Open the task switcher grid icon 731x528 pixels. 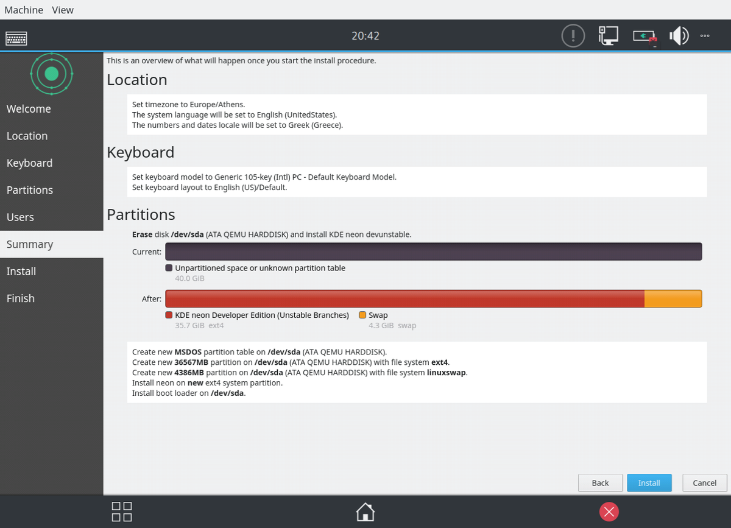coord(122,512)
